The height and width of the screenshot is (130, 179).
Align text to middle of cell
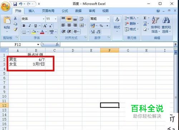click(x=69, y=19)
